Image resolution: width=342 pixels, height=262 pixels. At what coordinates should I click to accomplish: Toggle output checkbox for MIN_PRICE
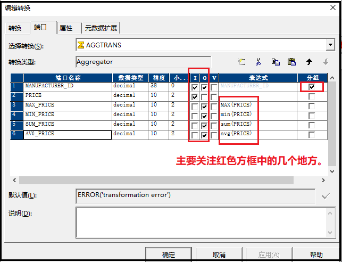pyautogui.click(x=204, y=116)
